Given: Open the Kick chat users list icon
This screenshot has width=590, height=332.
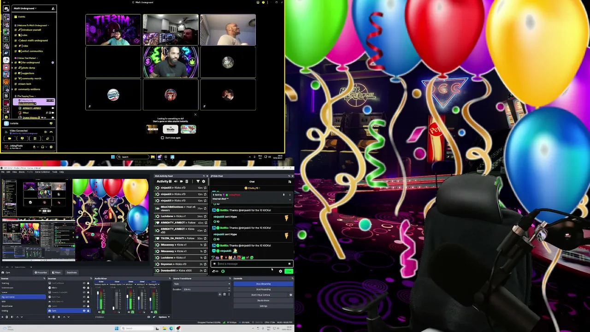Looking at the screenshot, I should click(x=289, y=182).
